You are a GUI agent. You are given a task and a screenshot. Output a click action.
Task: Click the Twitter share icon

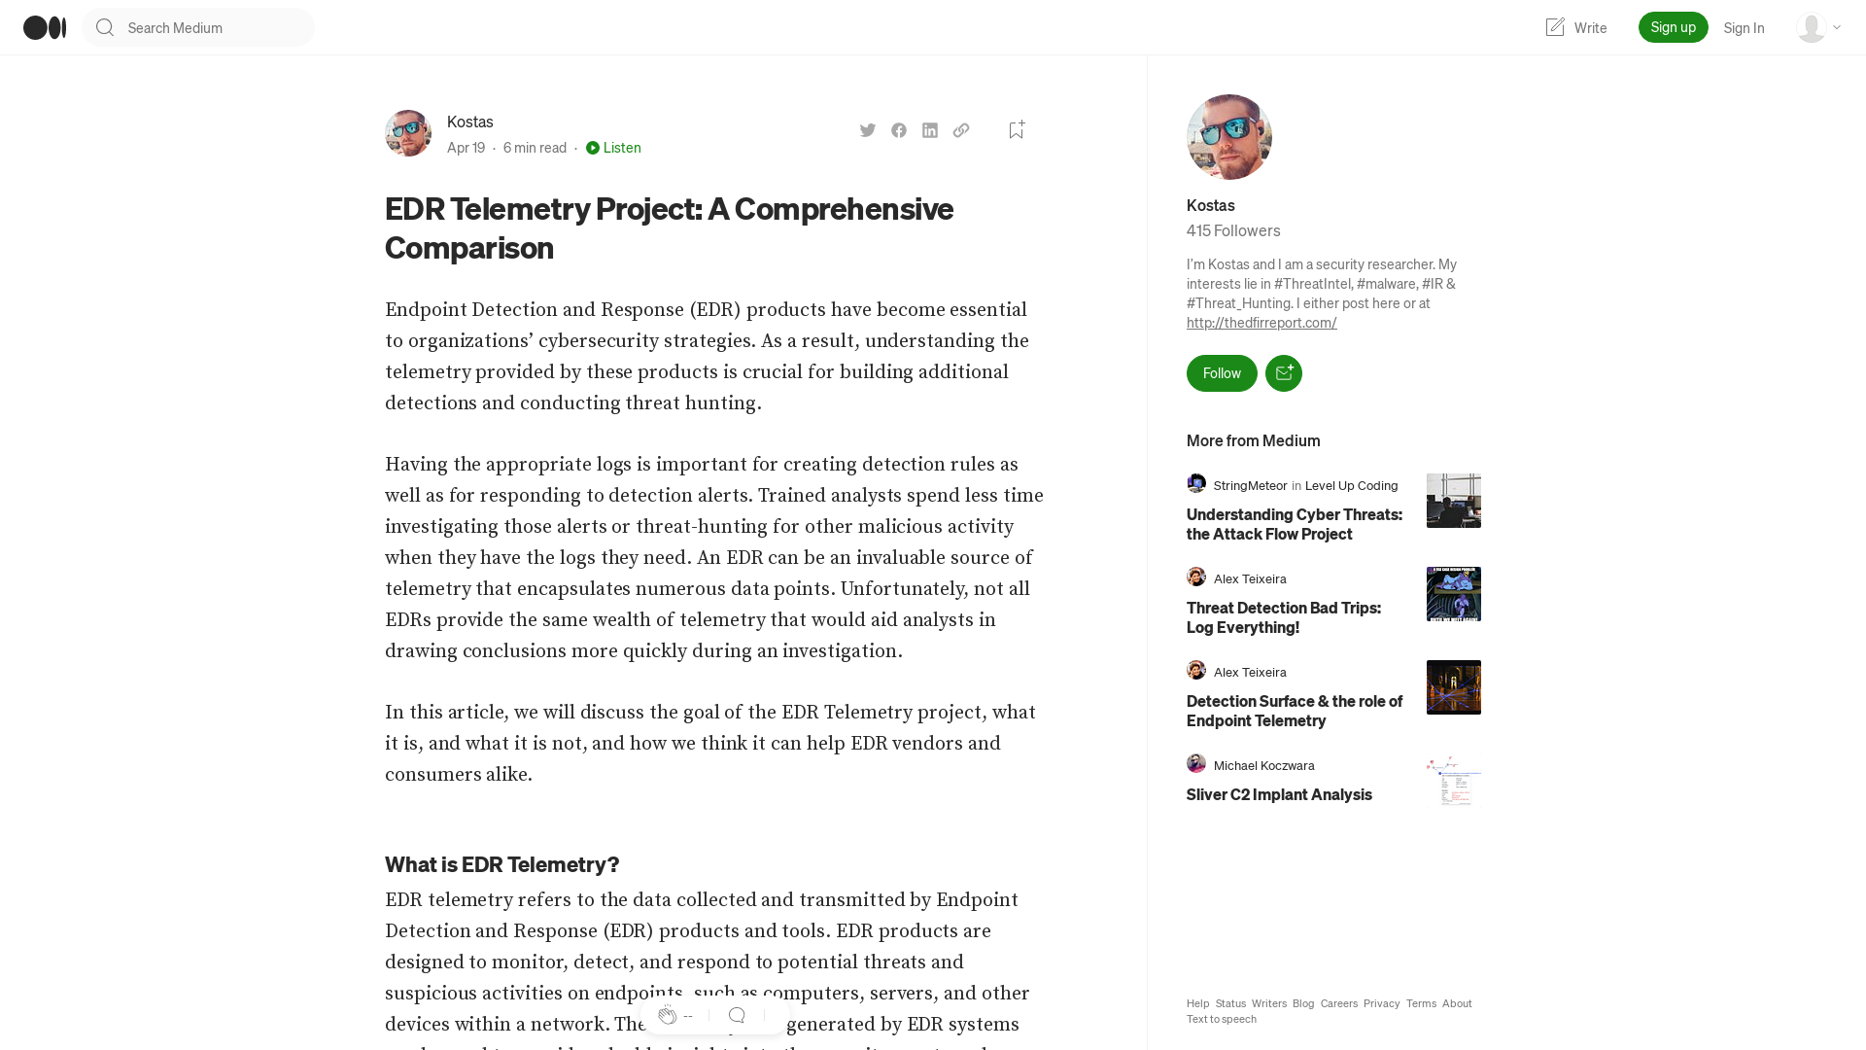click(x=869, y=129)
